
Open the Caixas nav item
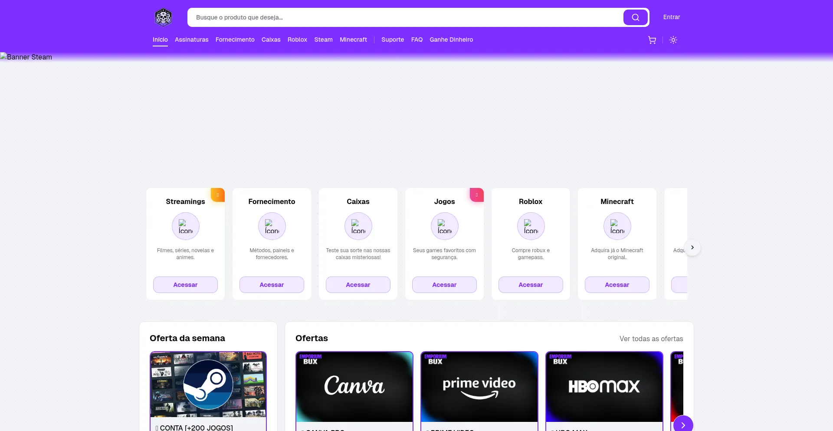coord(271,39)
